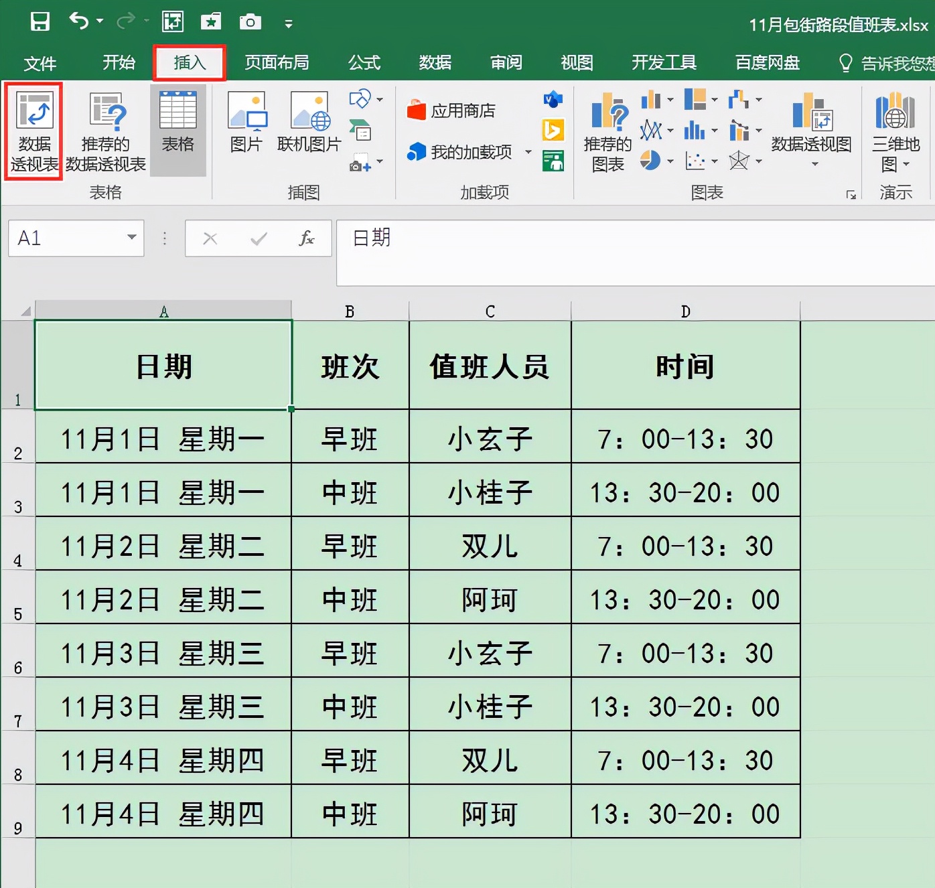Open the recommended charts (推荐的图表) icon
This screenshot has width=935, height=888.
coord(607,131)
